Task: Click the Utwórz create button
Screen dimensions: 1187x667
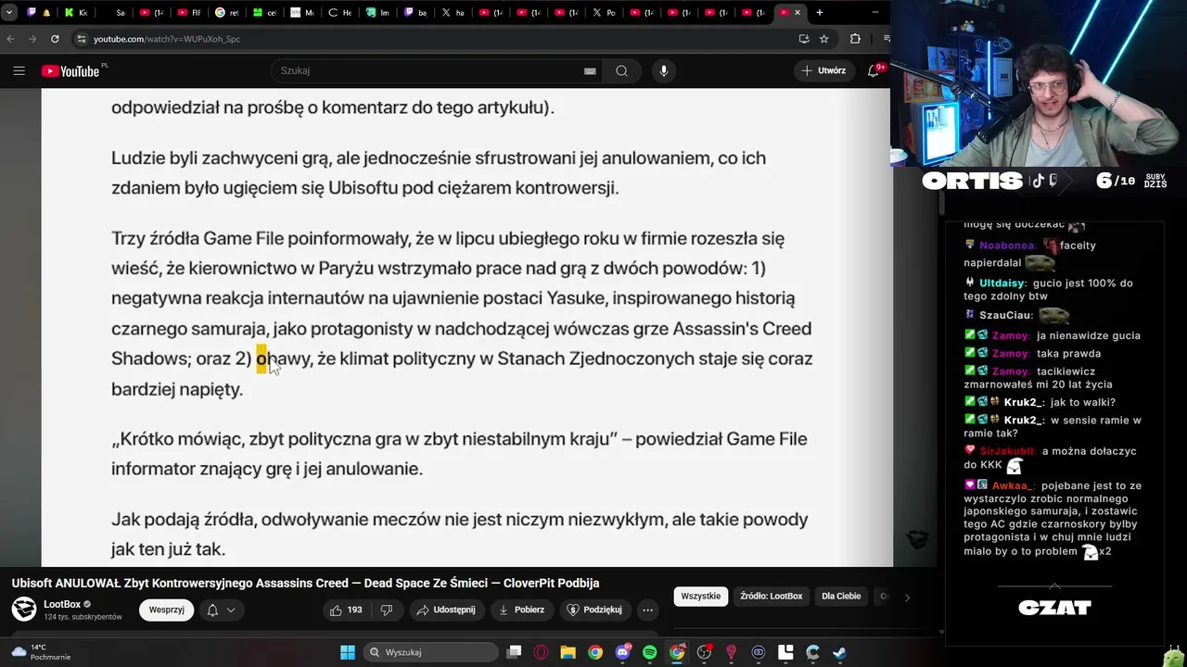Action: coord(823,70)
